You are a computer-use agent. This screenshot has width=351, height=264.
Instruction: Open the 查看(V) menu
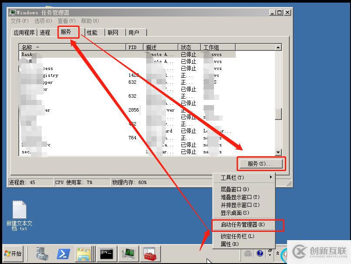67,21
